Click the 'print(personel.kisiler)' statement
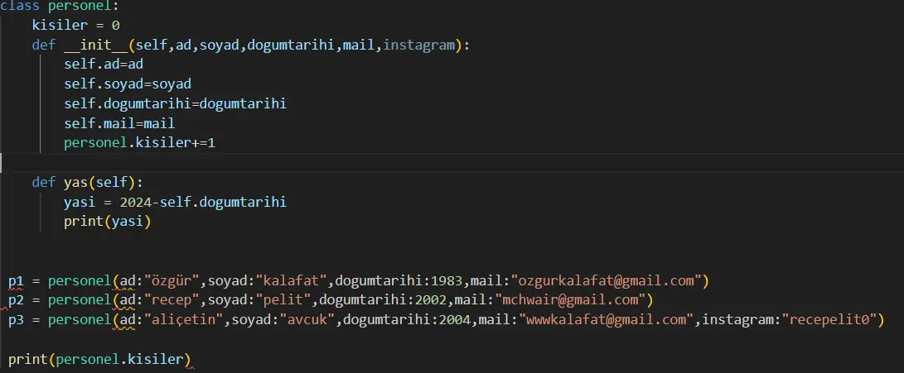The width and height of the screenshot is (904, 373). [99, 359]
